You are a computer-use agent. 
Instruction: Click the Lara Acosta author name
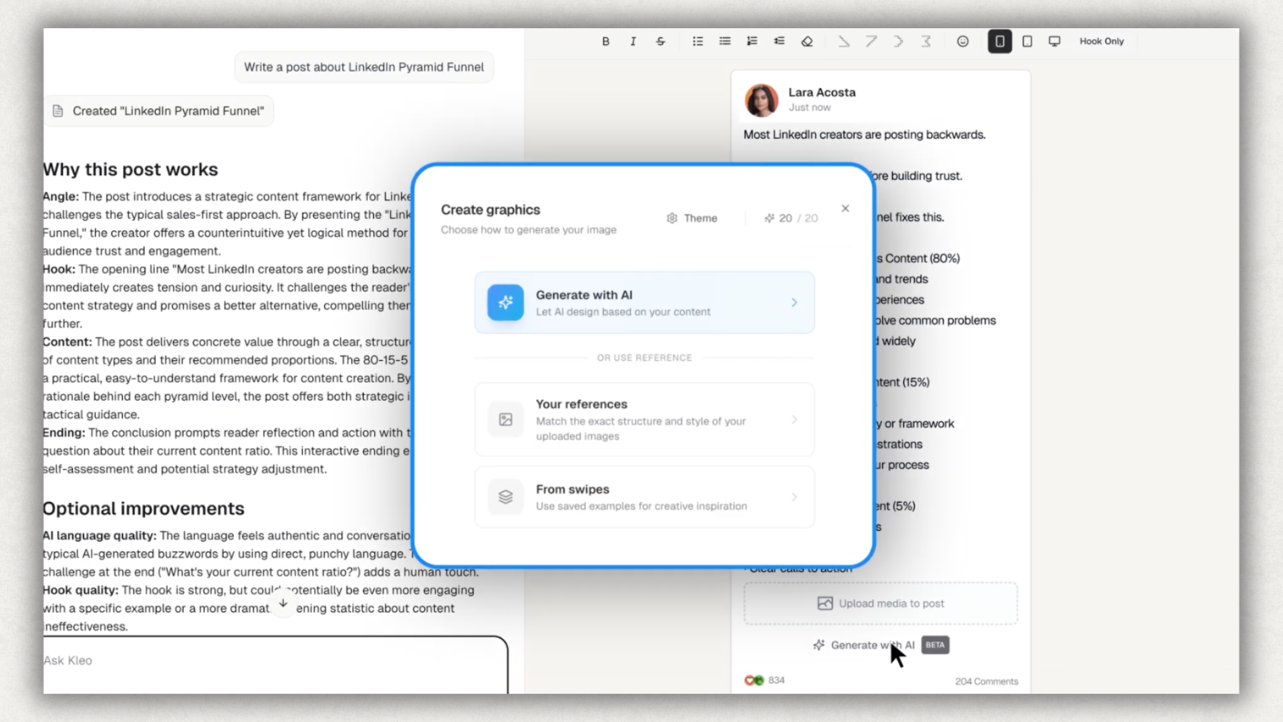[x=822, y=92]
